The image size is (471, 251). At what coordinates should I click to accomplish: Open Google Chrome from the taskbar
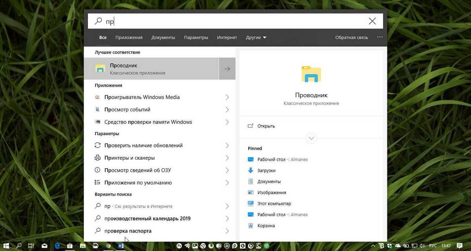click(108, 246)
